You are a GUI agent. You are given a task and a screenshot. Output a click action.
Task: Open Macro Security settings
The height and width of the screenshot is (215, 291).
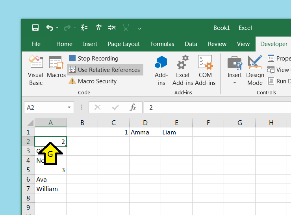(x=93, y=81)
